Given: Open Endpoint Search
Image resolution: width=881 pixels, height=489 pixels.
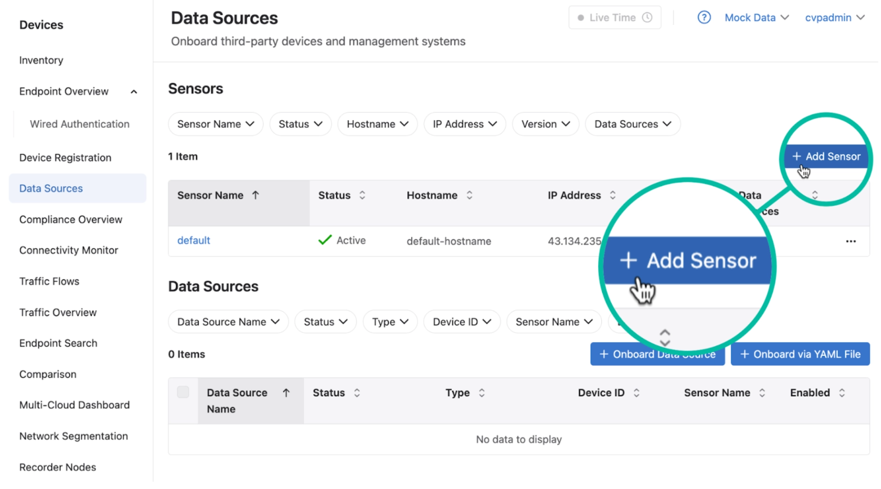Looking at the screenshot, I should pos(58,343).
